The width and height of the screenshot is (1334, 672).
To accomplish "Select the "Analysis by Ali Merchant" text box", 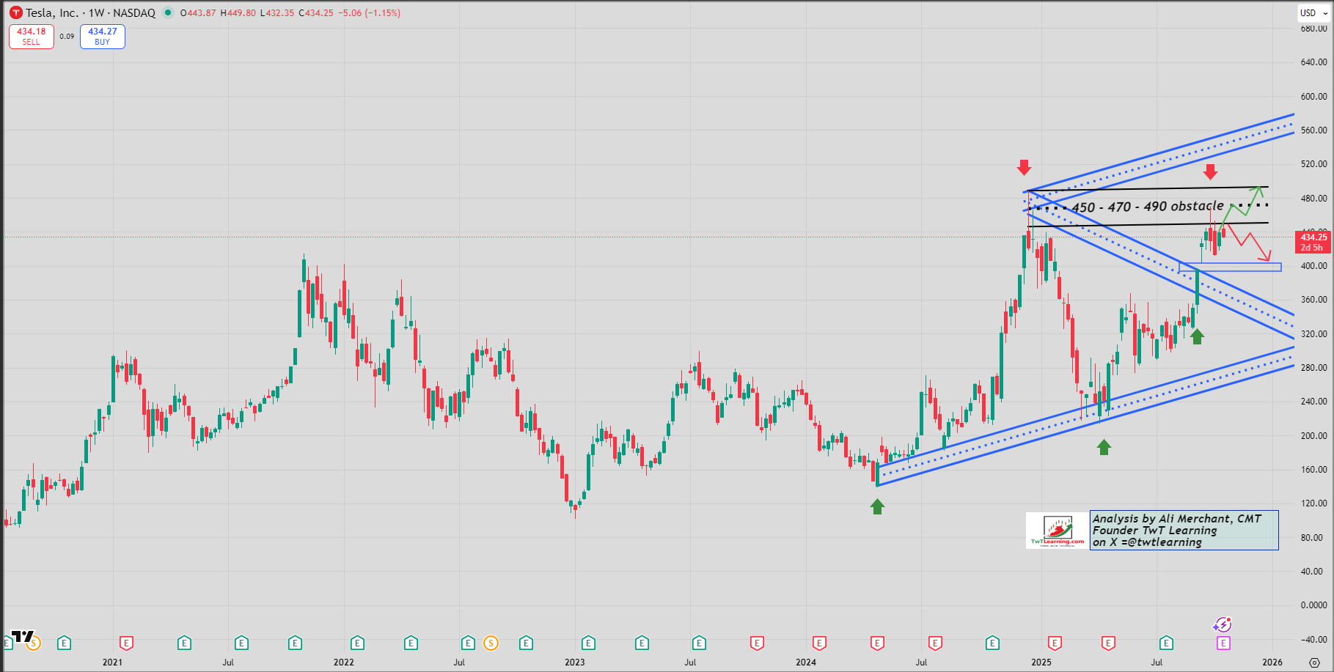I will (x=1184, y=530).
